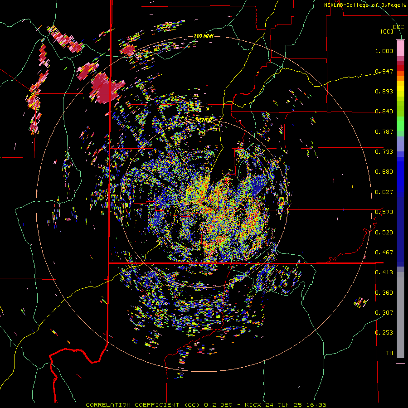
Task: Click the KICX radar site center dot
Action: 204,203
